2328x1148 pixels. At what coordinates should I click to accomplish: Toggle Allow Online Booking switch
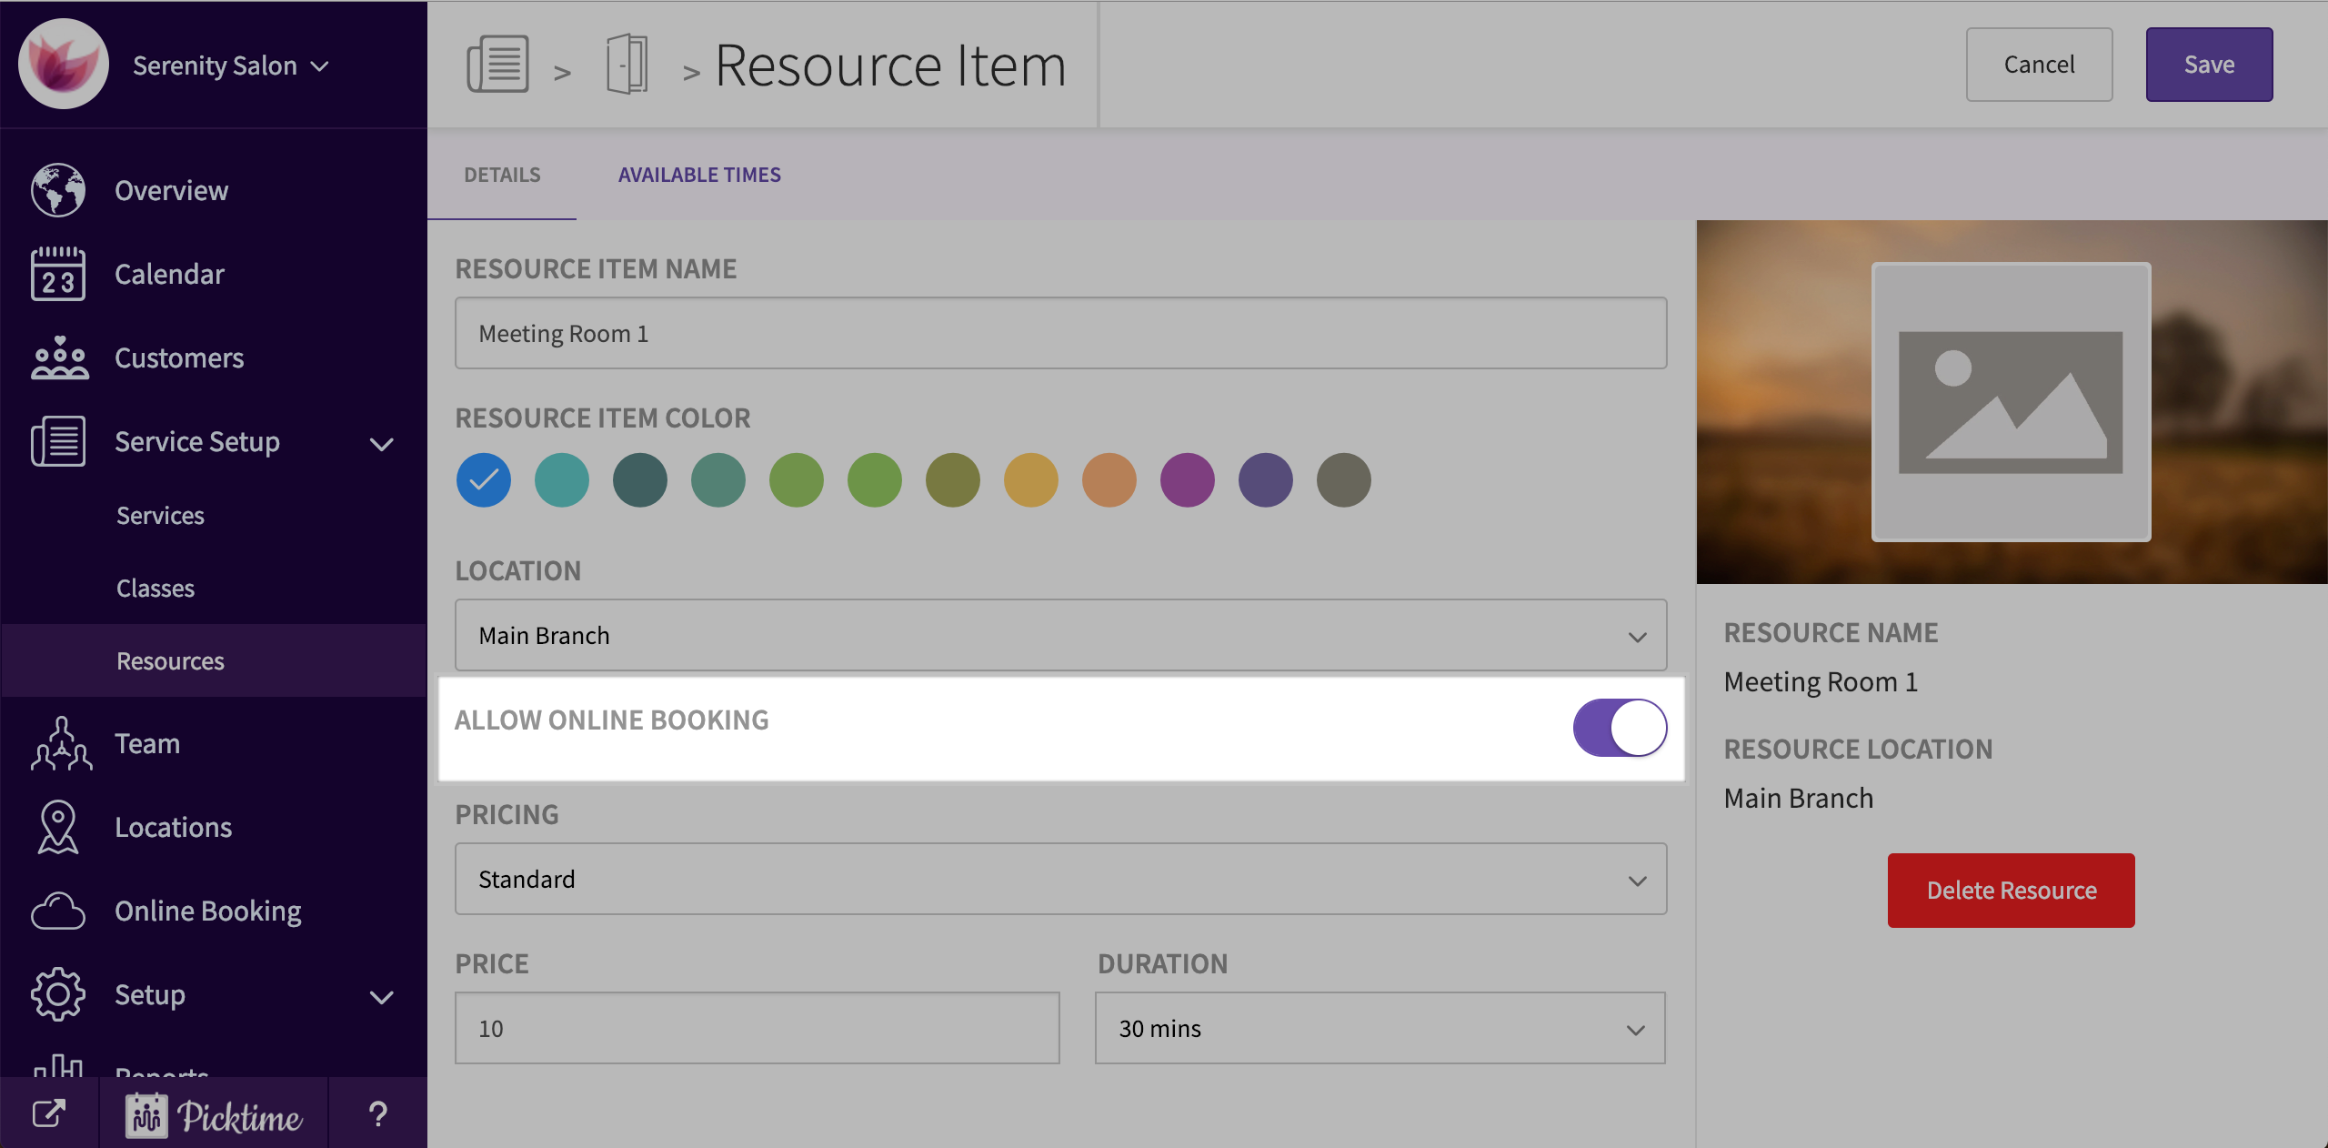(1620, 728)
